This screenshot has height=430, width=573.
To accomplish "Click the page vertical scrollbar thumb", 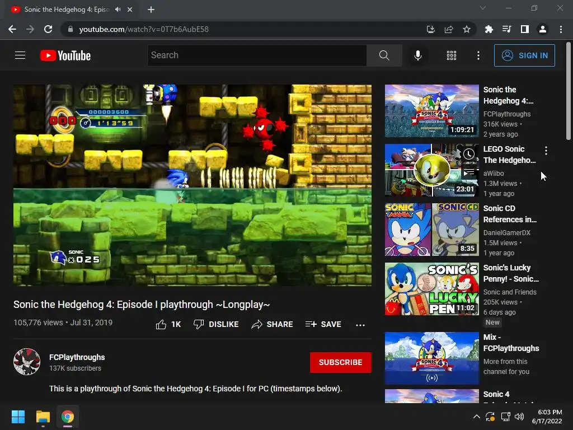I will (x=569, y=91).
